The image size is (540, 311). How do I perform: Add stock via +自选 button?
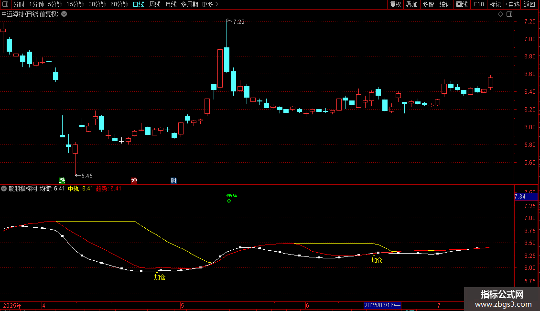[x=512, y=4]
